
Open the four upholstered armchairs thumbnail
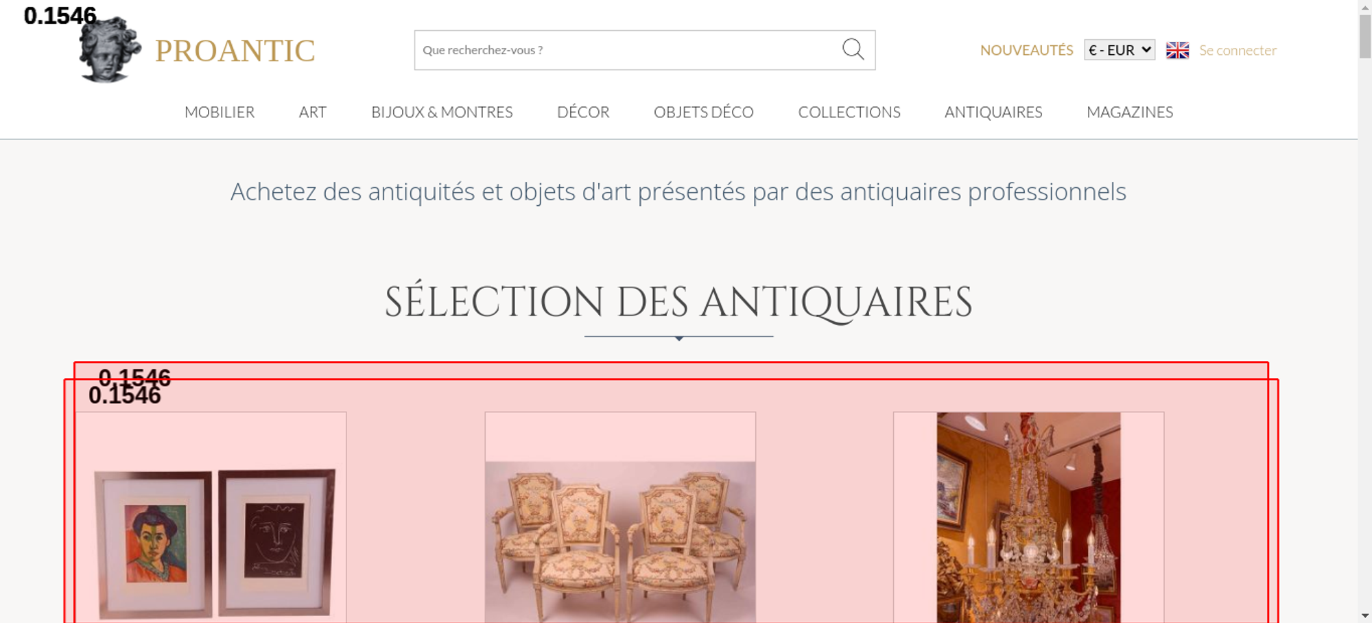pos(620,517)
